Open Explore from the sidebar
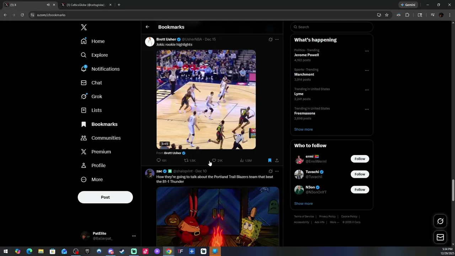This screenshot has width=455, height=256. click(x=94, y=55)
